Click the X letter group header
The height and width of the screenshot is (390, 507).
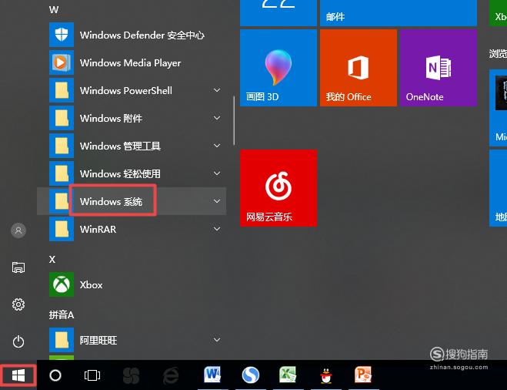(x=52, y=259)
